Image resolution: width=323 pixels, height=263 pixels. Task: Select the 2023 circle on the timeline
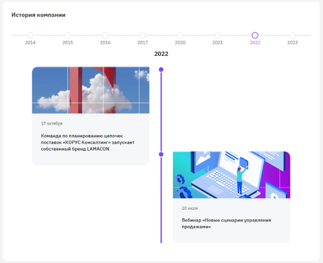pos(292,35)
